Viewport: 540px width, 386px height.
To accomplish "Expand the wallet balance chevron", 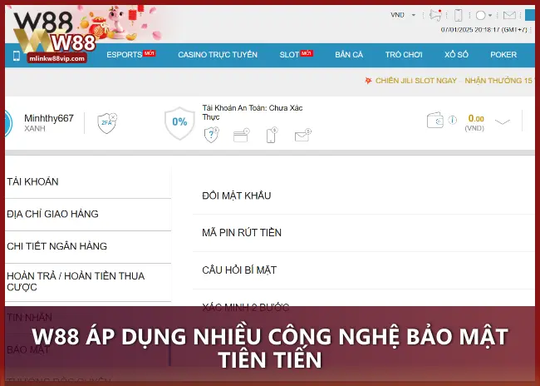I will point(503,121).
